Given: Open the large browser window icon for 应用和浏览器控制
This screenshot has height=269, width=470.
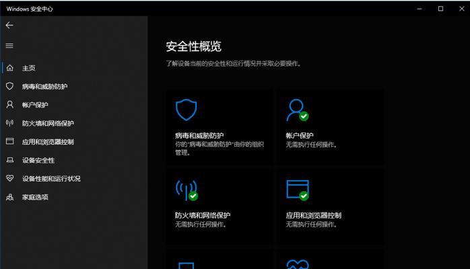Looking at the screenshot, I should (298, 190).
